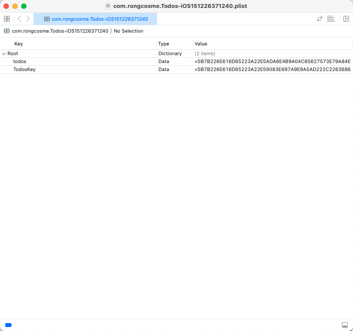Minimize the window with yellow button
353x331 pixels.
(15, 6)
